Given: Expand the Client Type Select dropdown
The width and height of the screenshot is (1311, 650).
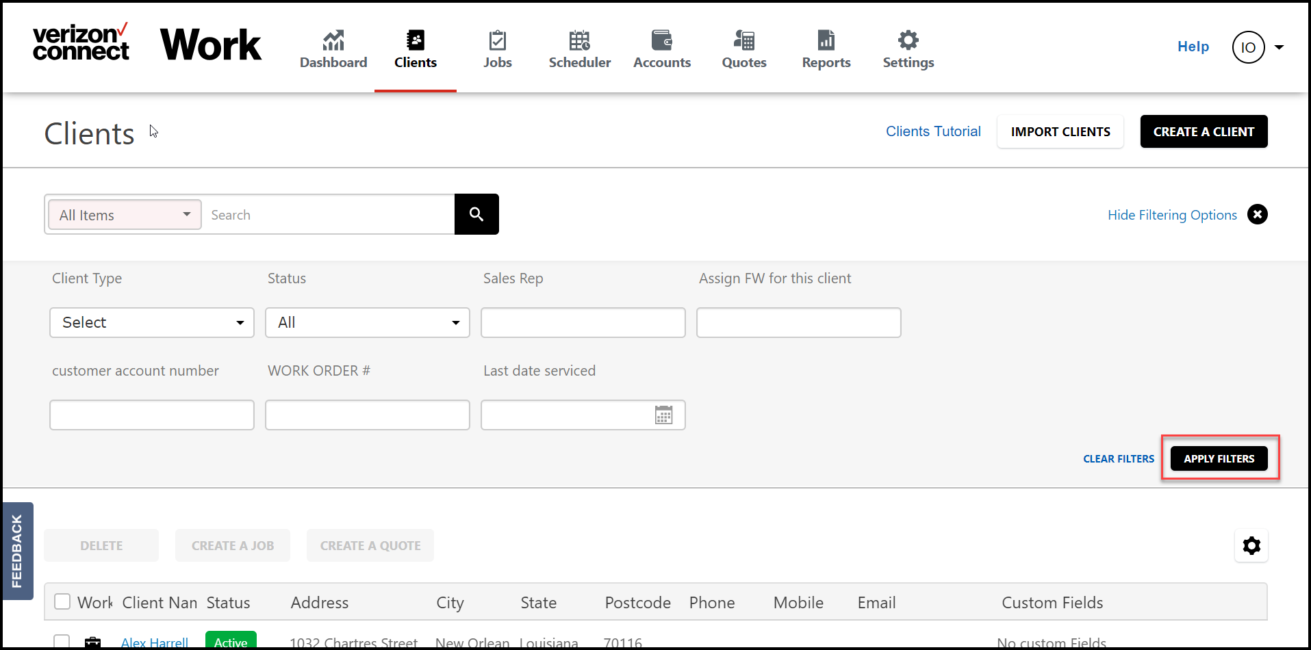Looking at the screenshot, I should (152, 322).
